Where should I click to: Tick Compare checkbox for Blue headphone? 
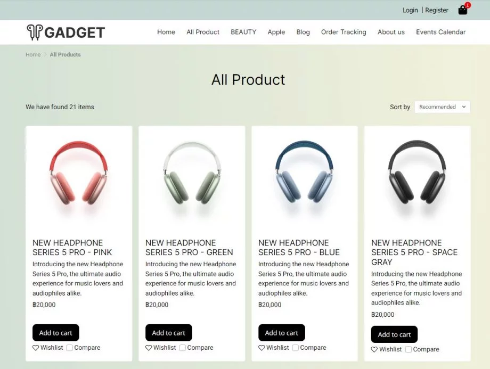[295, 348]
